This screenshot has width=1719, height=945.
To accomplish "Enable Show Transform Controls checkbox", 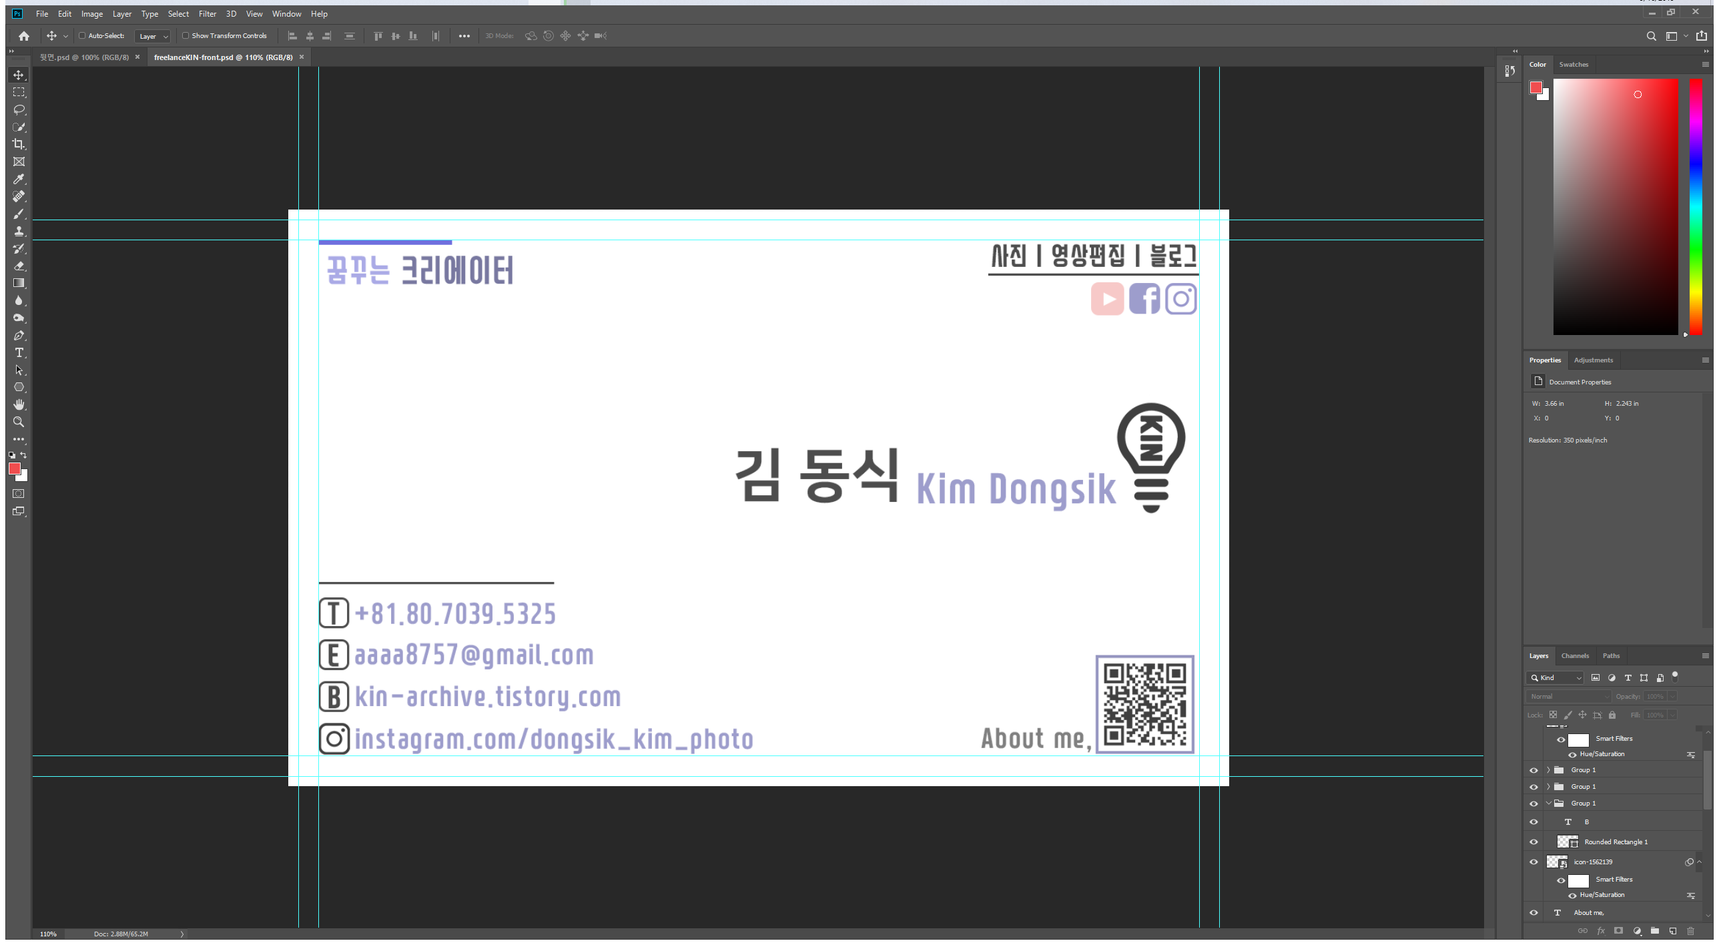I will point(186,36).
